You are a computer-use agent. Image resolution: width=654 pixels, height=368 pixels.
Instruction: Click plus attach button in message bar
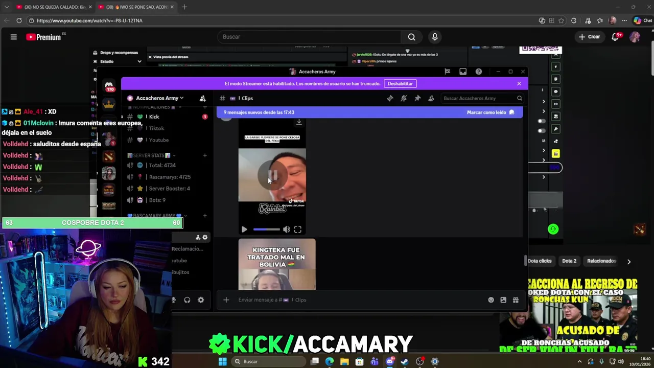coord(226,300)
